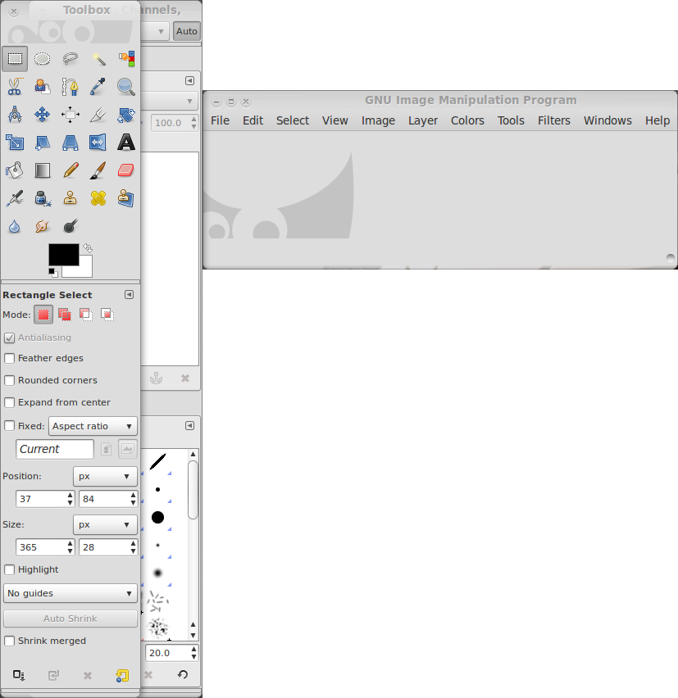The width and height of the screenshot is (678, 698).
Task: Select the Measure compass tool
Action: click(15, 115)
